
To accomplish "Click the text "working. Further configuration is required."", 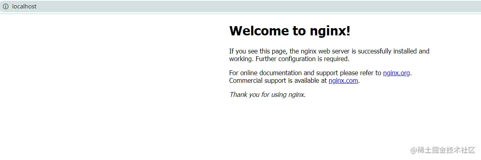I will tap(289, 59).
